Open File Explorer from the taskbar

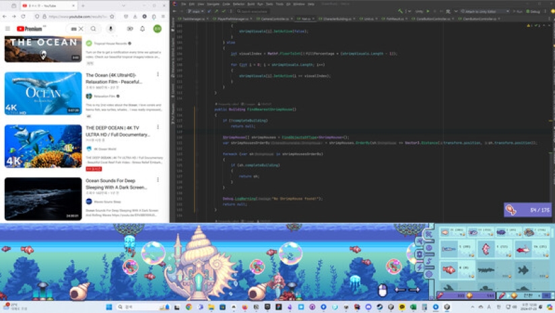click(211, 307)
